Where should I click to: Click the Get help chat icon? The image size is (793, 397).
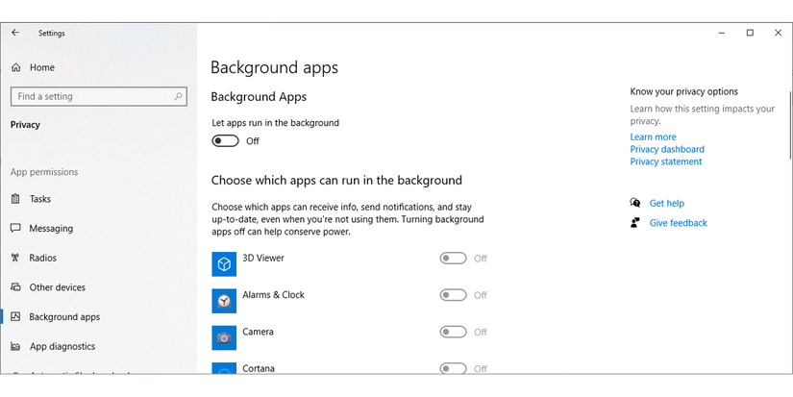(x=635, y=203)
